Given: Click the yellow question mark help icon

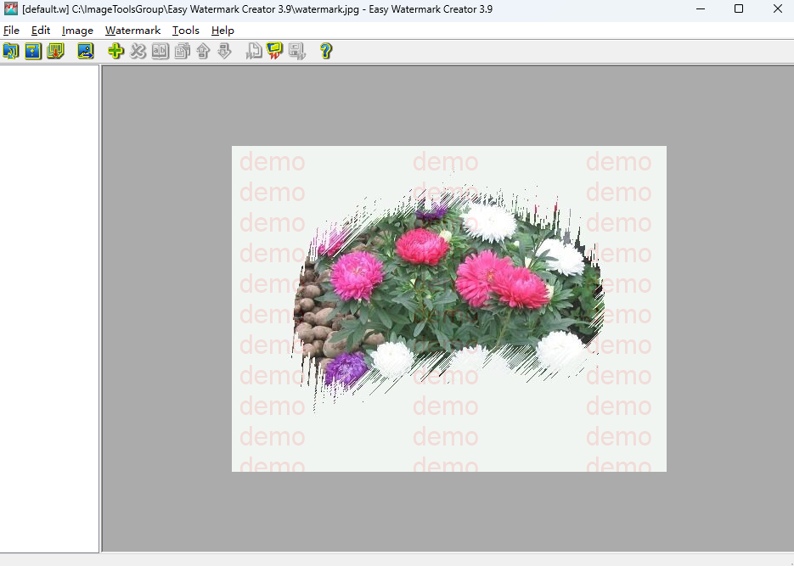Looking at the screenshot, I should point(325,51).
